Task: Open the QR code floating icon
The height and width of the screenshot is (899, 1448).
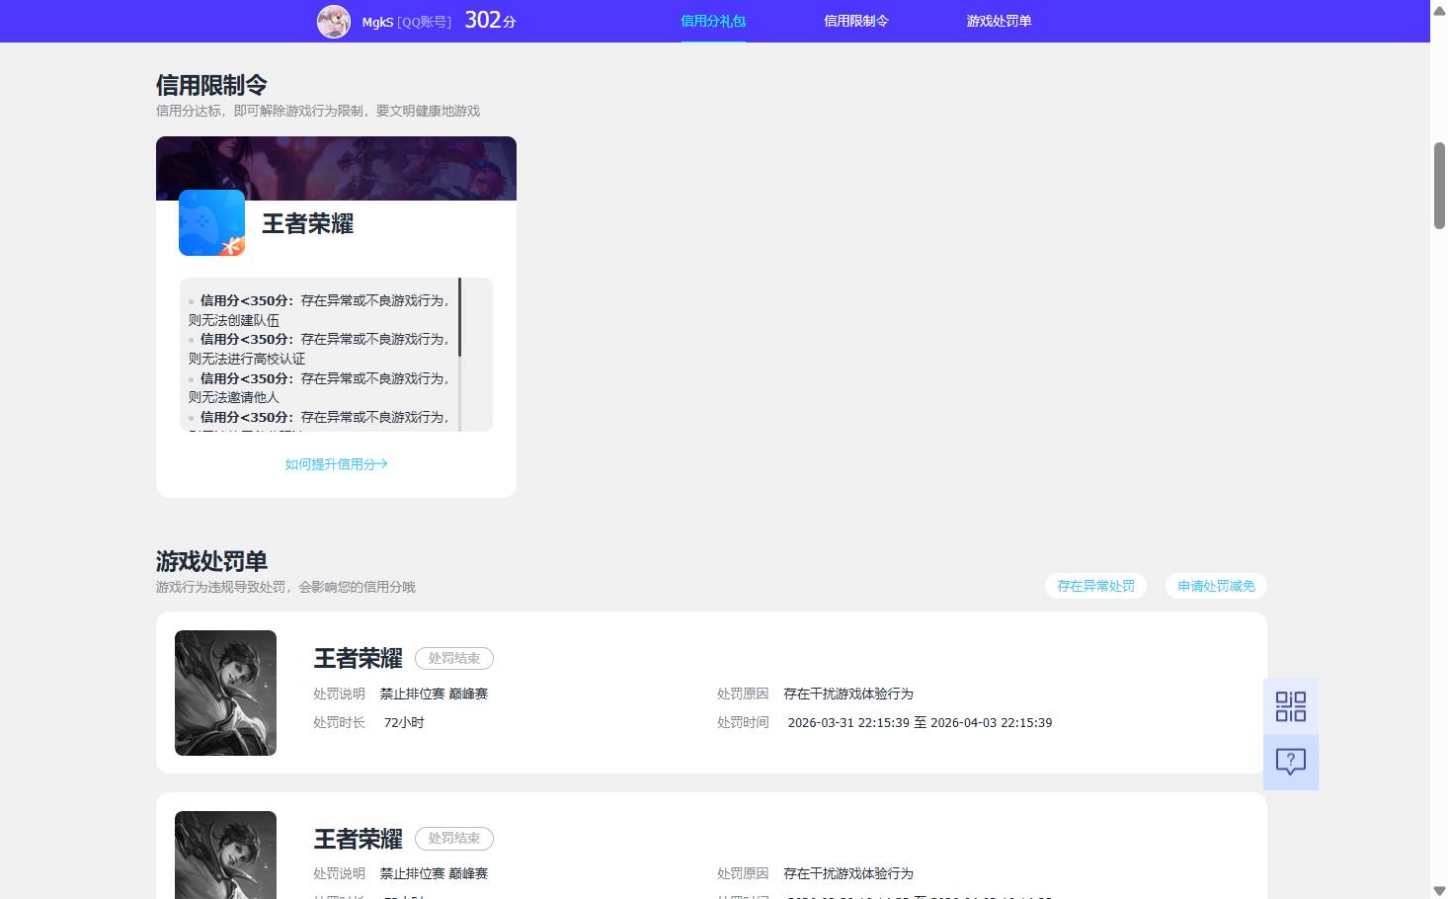Action: (x=1291, y=706)
